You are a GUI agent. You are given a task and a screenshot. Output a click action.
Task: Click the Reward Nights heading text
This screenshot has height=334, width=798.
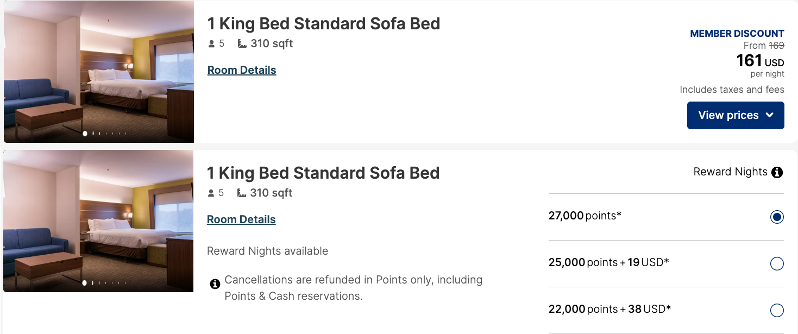[730, 172]
